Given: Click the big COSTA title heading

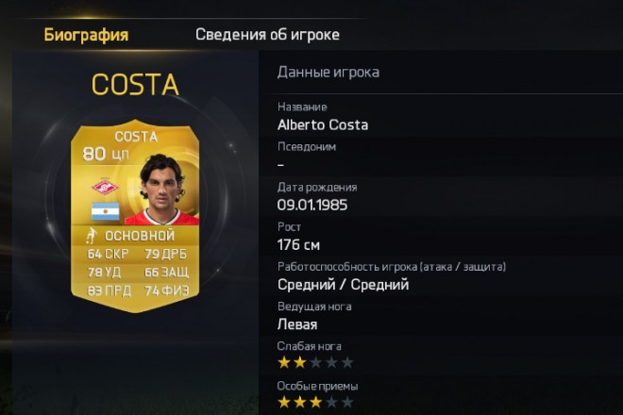Looking at the screenshot, I should (x=135, y=85).
